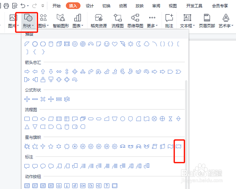Select the left-right double arrow shape

click(59, 71)
